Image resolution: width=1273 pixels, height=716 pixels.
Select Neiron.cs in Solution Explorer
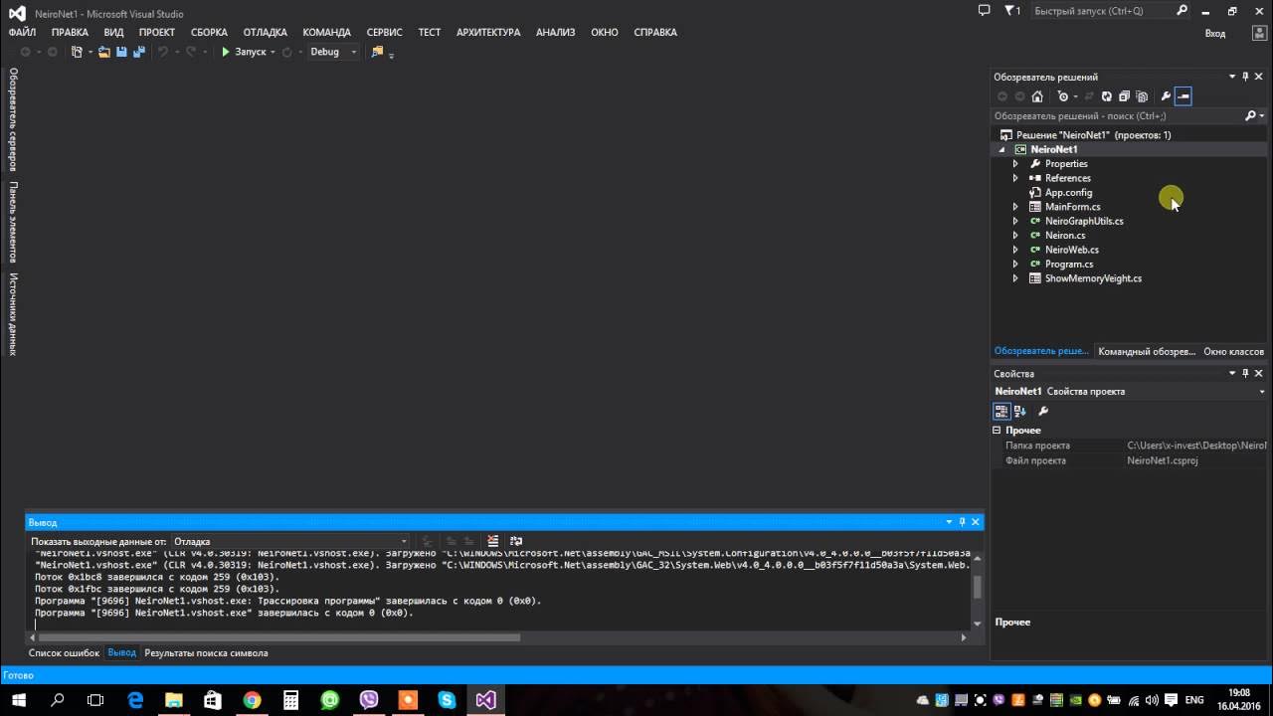(1065, 236)
